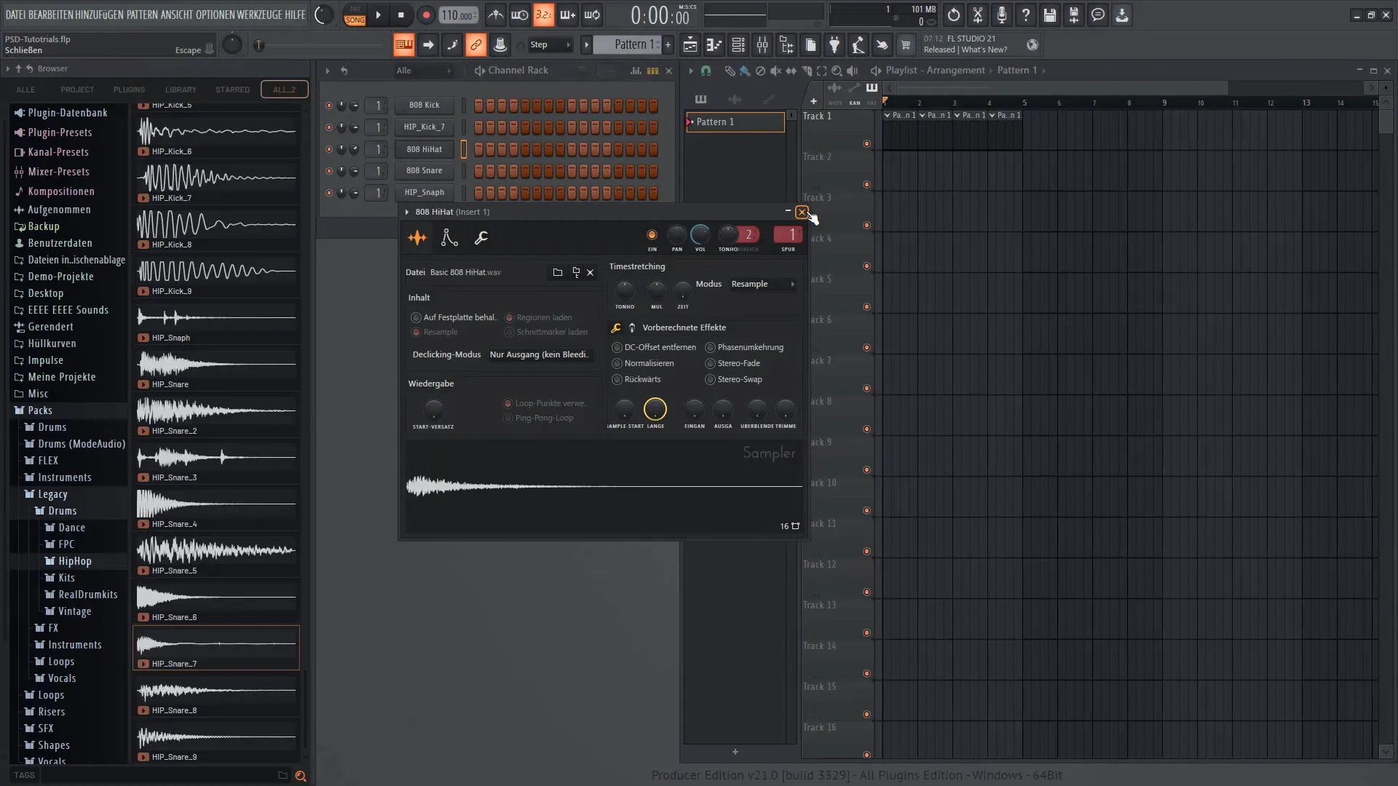This screenshot has width=1398, height=786.
Task: Preview HIP_Snare_7 sample waveform
Action: [216, 643]
